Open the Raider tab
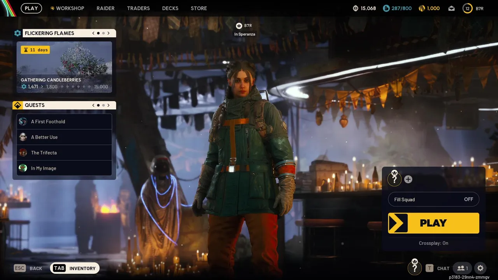Viewport: 498px width, 280px height. (x=105, y=8)
